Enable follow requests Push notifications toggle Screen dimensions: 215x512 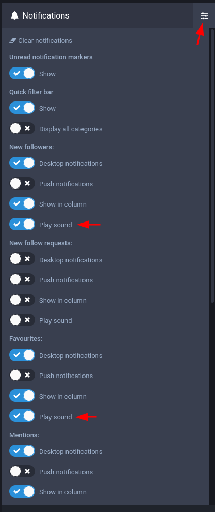pos(22,280)
